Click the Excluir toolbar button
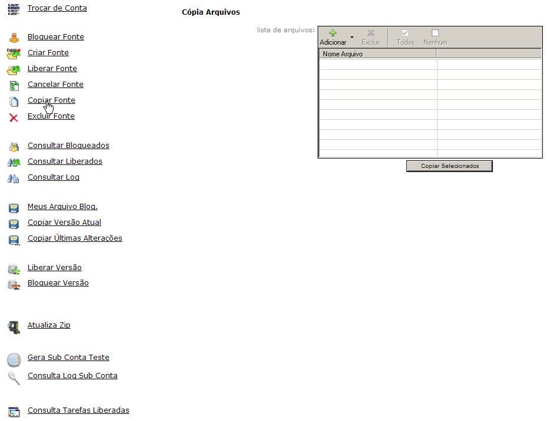Screen dimensions: 547x421 pyautogui.click(x=371, y=37)
